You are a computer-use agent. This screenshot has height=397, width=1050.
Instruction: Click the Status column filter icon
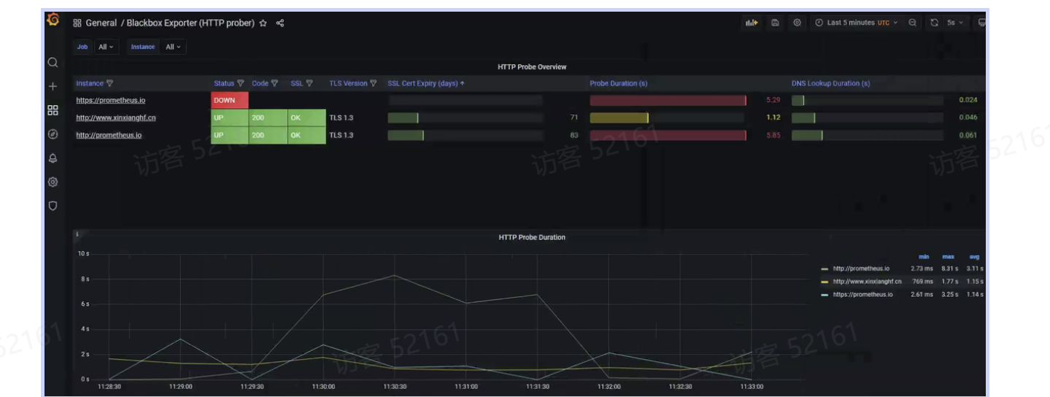241,83
